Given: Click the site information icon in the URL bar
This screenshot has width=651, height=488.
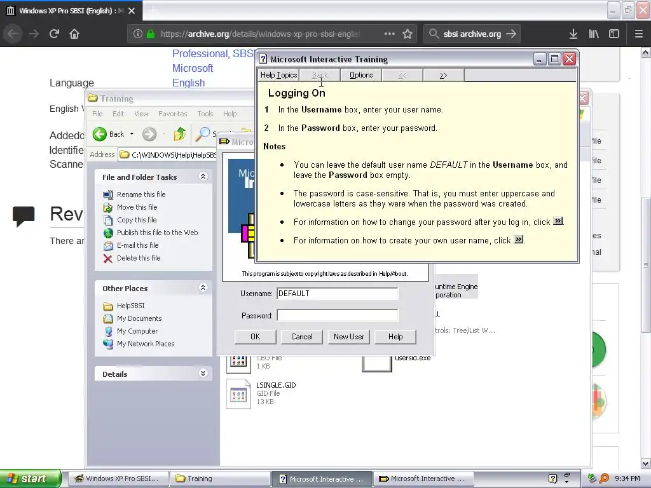Looking at the screenshot, I should 138,34.
